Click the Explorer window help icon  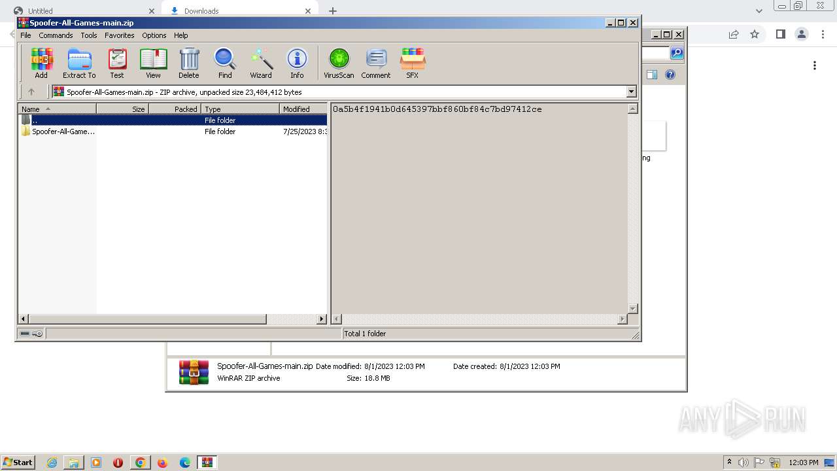click(x=670, y=75)
